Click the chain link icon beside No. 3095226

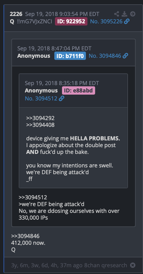pos(127,21)
